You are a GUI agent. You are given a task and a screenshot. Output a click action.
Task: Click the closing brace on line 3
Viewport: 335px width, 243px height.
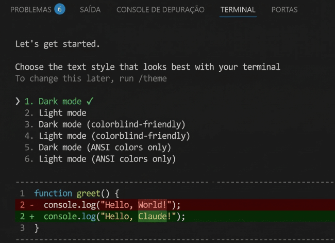37,228
